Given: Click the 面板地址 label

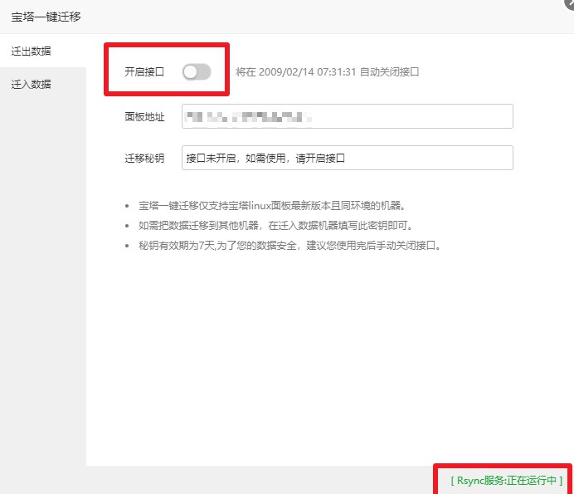Looking at the screenshot, I should pyautogui.click(x=144, y=116).
